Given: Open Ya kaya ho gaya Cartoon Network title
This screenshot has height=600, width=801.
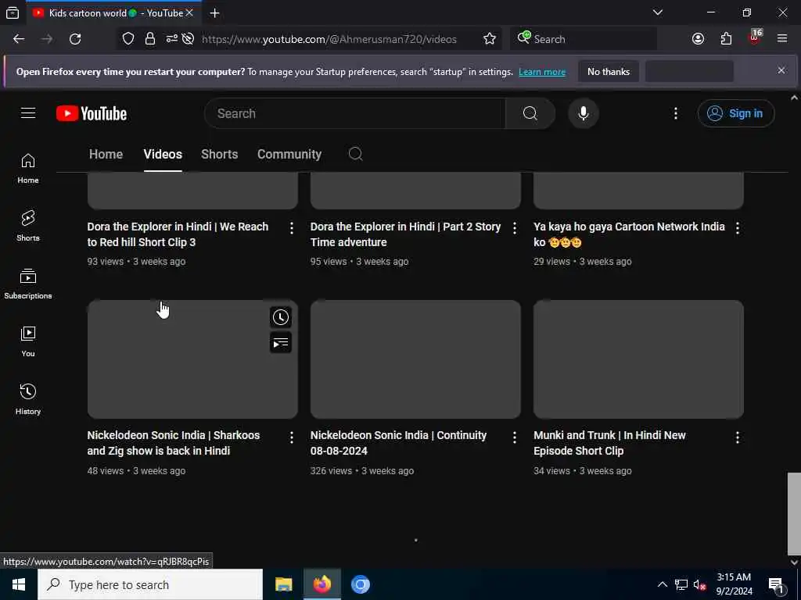Looking at the screenshot, I should (629, 234).
